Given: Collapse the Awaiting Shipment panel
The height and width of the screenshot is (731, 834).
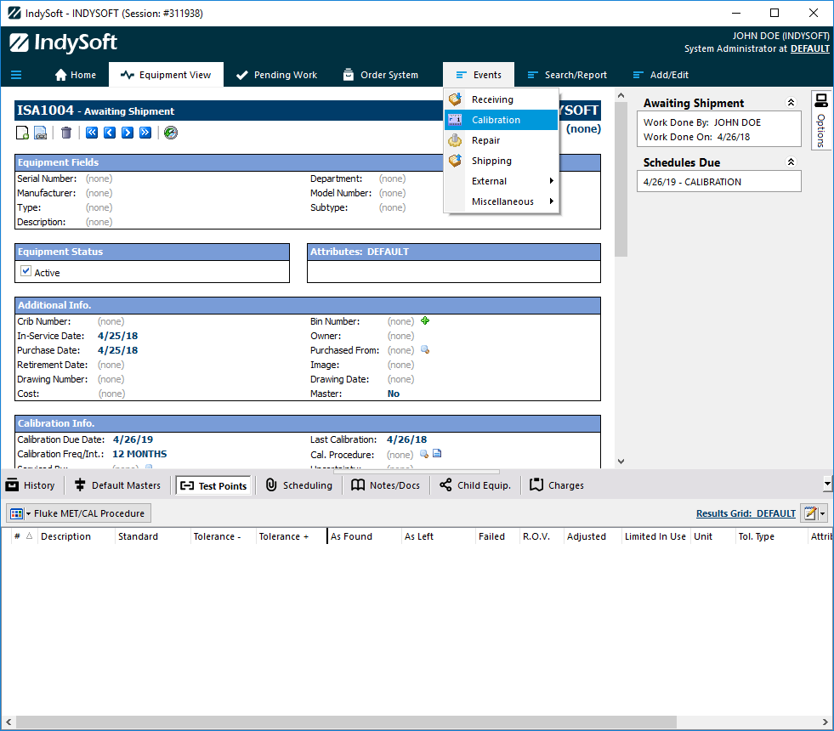Looking at the screenshot, I should (x=791, y=103).
